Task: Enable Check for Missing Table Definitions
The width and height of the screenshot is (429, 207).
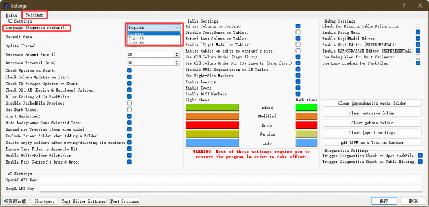Action: point(418,26)
